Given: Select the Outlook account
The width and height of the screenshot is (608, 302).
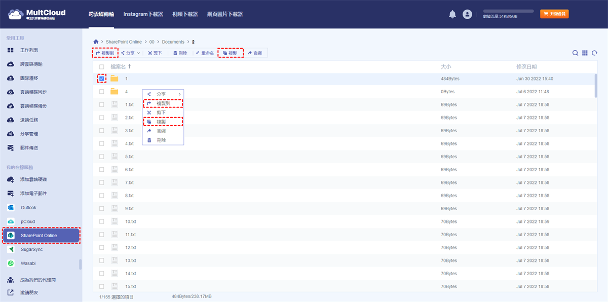Looking at the screenshot, I should 28,208.
